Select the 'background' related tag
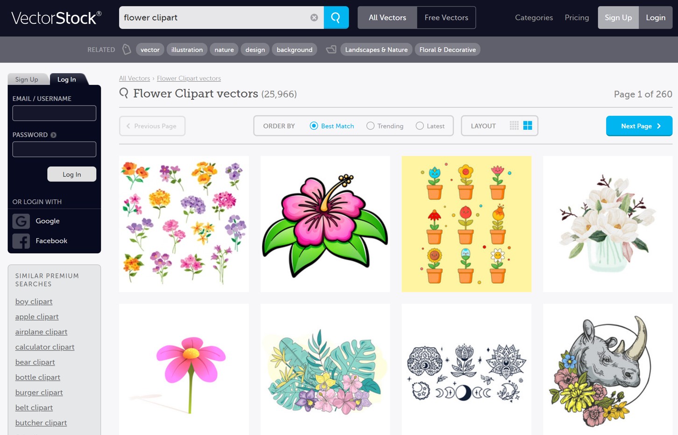 tap(294, 49)
